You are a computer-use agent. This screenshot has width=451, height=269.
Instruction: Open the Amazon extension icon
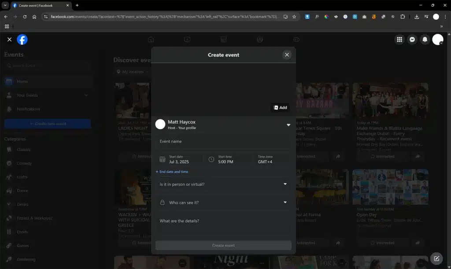point(373,17)
